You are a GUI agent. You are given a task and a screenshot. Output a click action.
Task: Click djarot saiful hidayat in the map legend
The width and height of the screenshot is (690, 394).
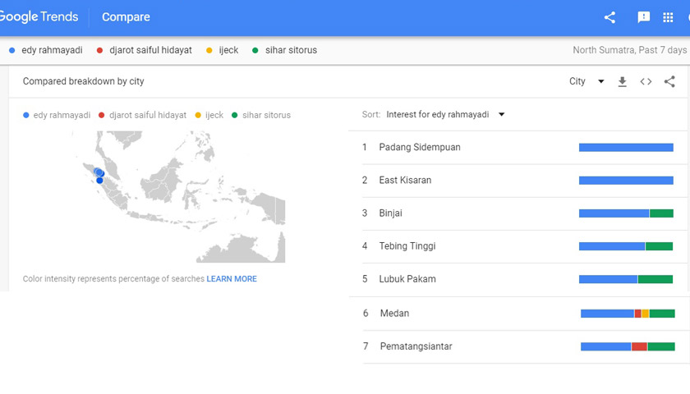pos(143,115)
